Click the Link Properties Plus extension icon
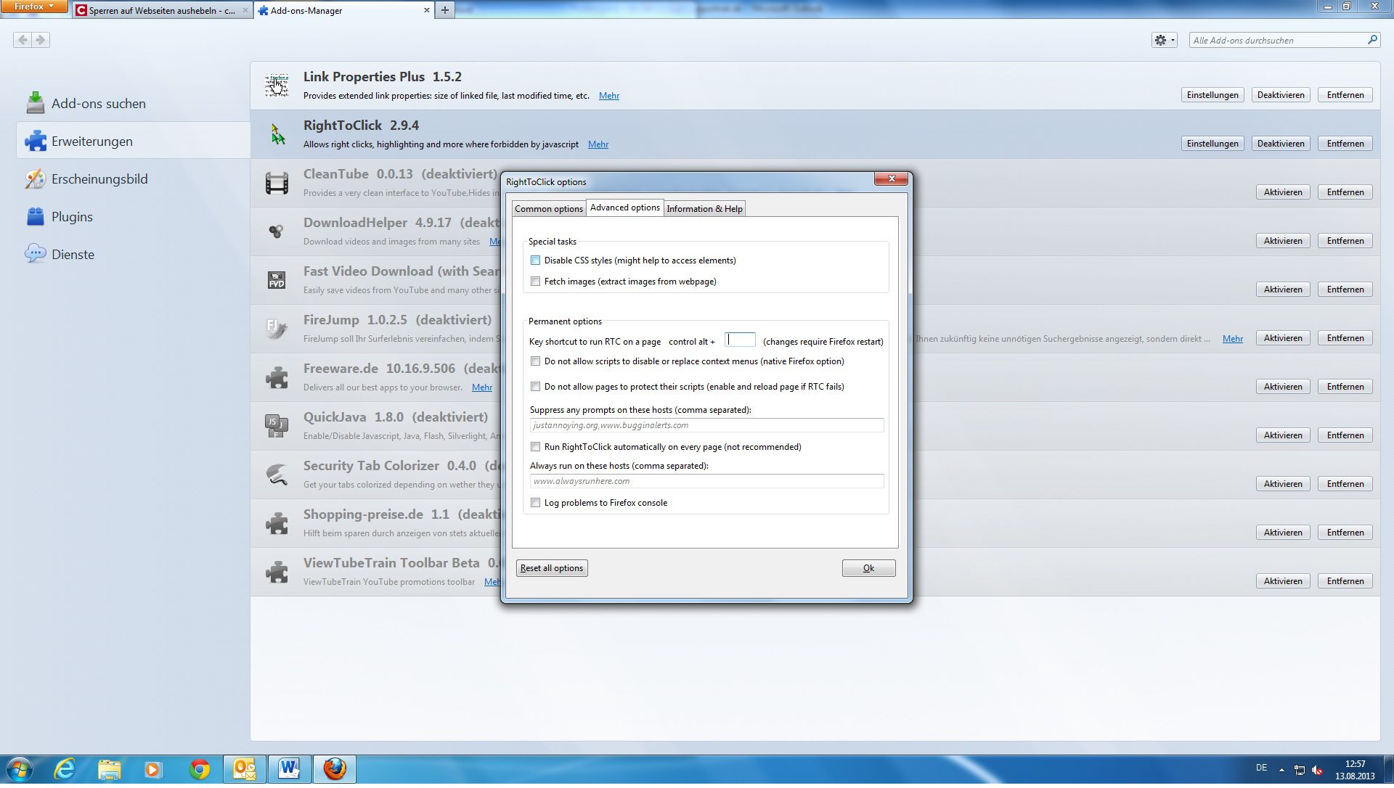The width and height of the screenshot is (1394, 788). 277,86
